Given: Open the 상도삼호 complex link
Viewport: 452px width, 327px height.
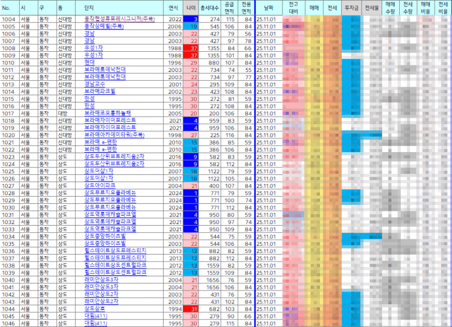Looking at the screenshot, I should pos(94,308).
